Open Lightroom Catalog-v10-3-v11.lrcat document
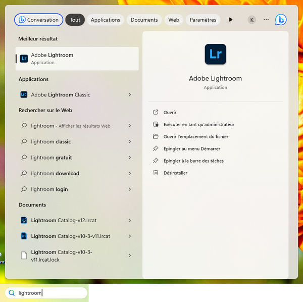 [x=77, y=236]
